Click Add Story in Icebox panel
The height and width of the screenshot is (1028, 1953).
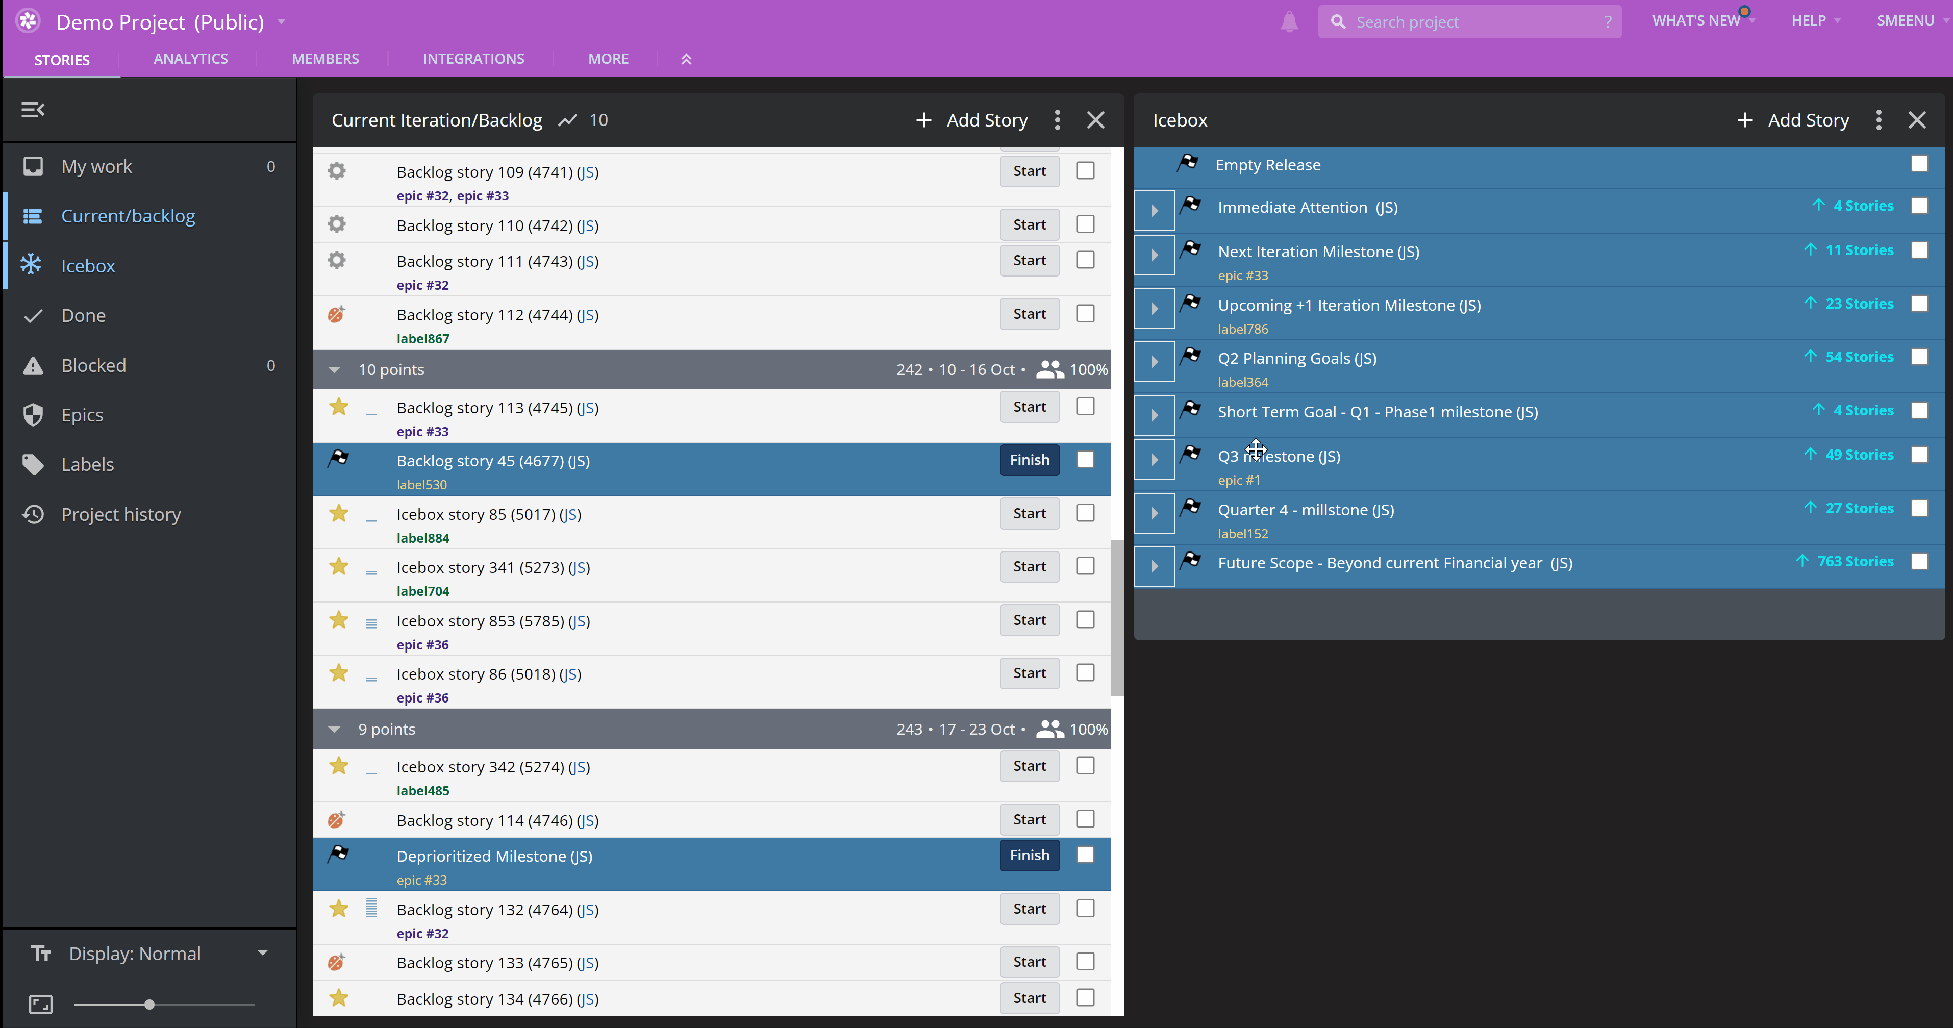pos(1793,120)
